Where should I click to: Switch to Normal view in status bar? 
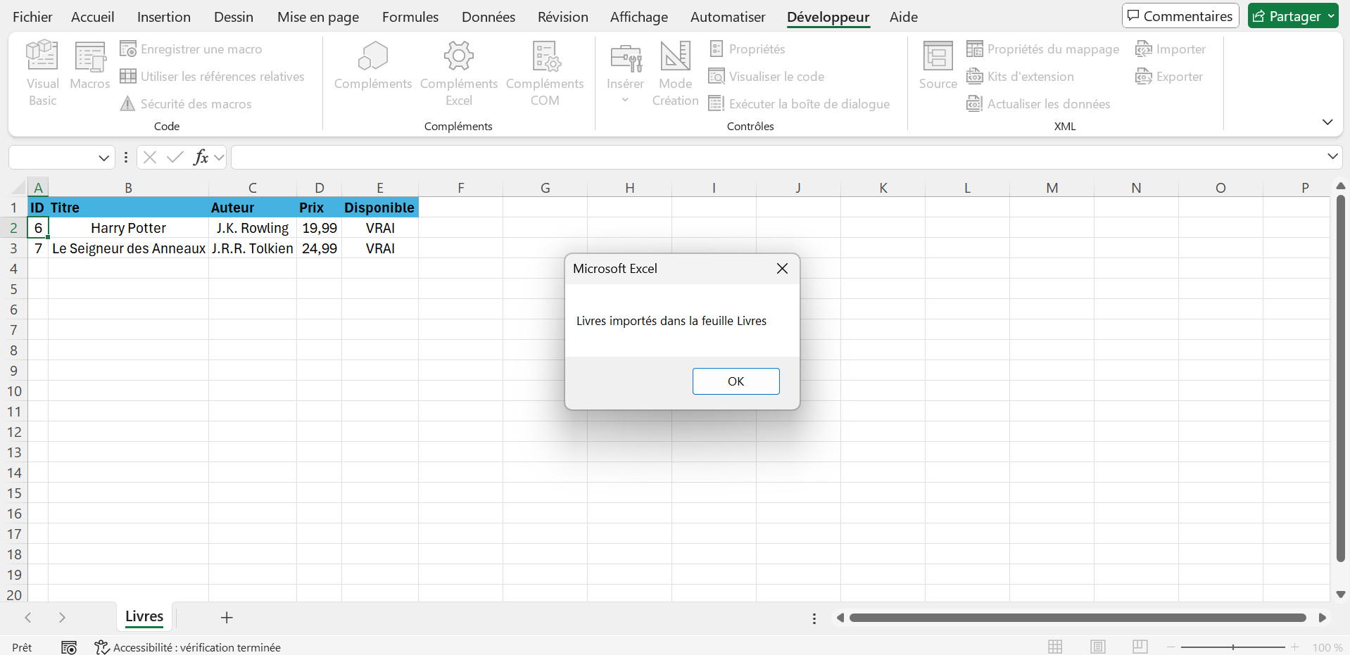pyautogui.click(x=1055, y=647)
